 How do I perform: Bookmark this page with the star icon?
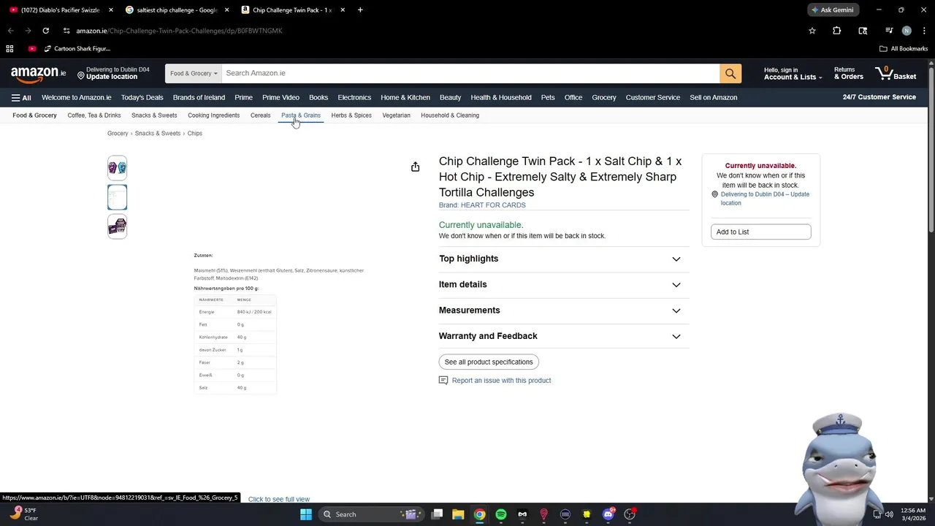tap(812, 31)
